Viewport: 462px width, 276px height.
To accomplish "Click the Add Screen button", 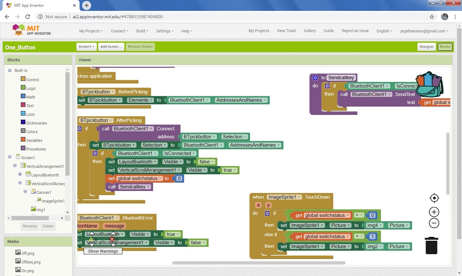I will 111,47.
